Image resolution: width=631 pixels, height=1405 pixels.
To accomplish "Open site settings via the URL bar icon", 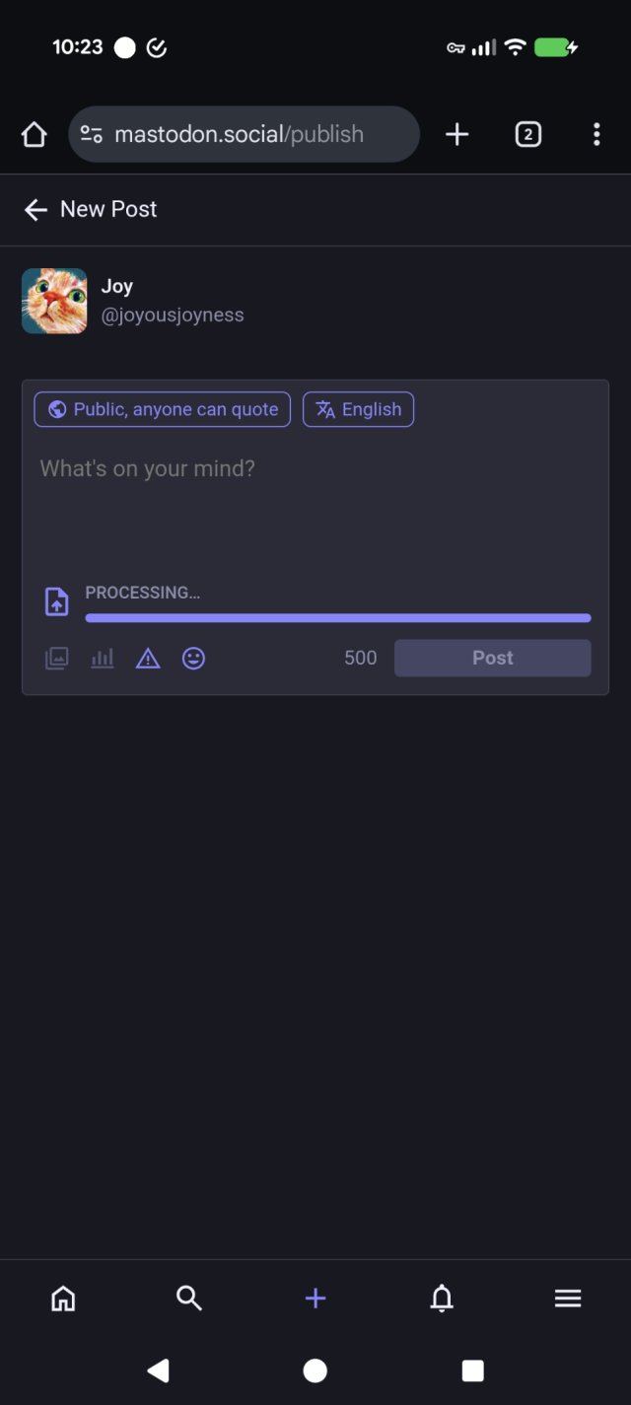I will tap(92, 134).
